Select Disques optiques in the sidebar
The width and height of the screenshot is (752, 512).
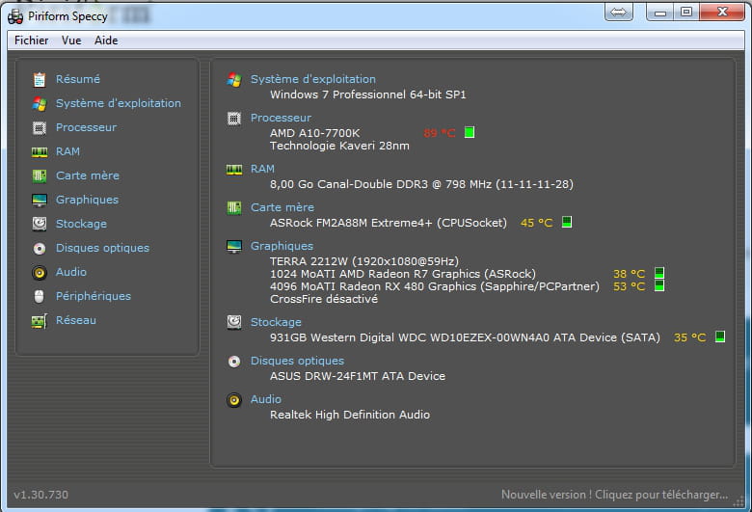click(102, 248)
